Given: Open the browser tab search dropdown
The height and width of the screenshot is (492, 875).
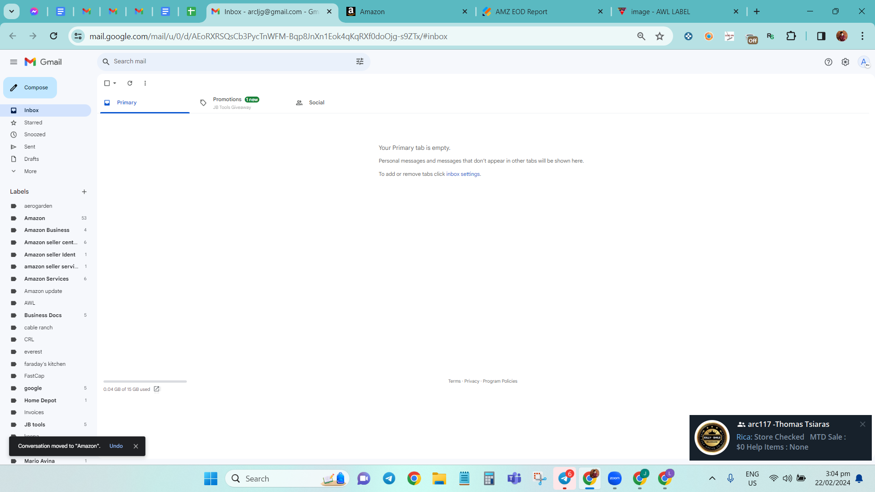Looking at the screenshot, I should coord(12,11).
